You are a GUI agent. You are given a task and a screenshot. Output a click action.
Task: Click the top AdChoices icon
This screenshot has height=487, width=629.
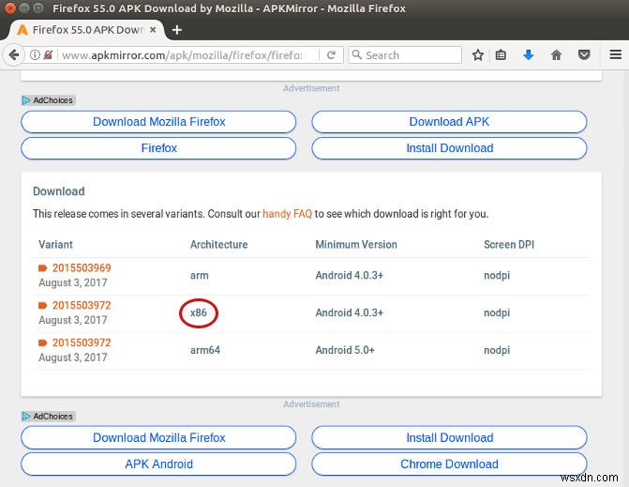coord(26,100)
